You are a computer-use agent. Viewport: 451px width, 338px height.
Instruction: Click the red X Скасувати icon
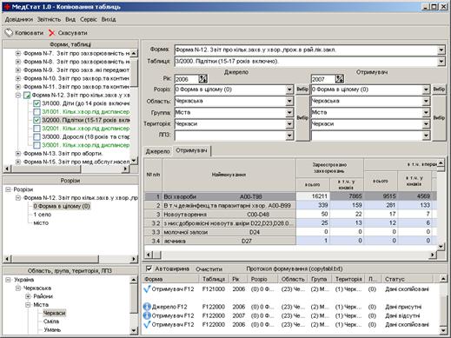pyautogui.click(x=51, y=33)
